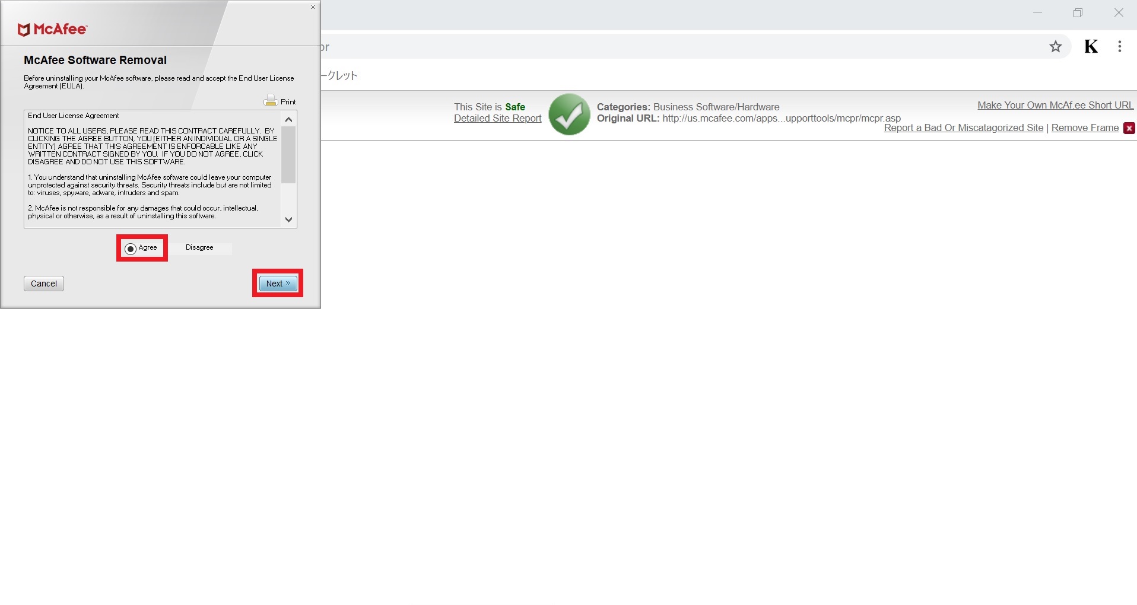
Task: Select the Agree radio button
Action: (x=131, y=249)
